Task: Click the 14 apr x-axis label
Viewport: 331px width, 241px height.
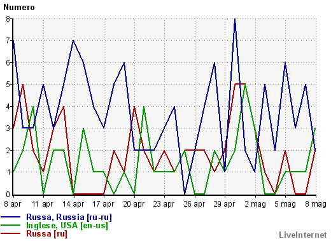Action: point(73,204)
